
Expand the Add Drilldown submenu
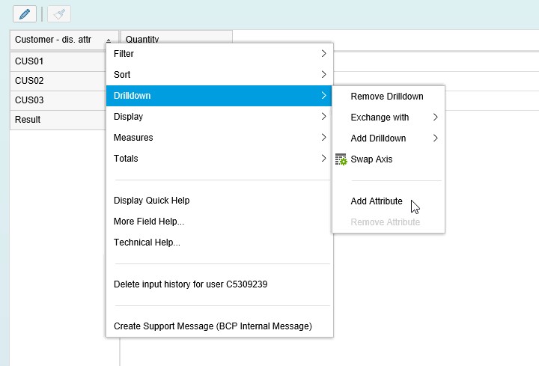click(x=389, y=138)
